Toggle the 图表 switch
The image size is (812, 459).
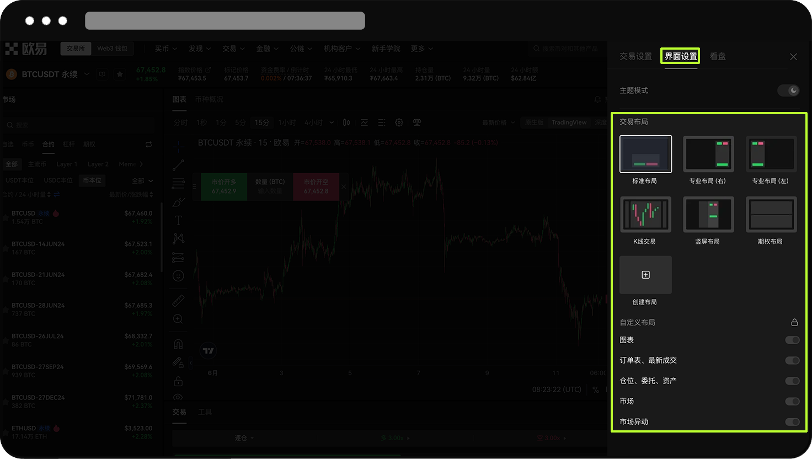click(792, 340)
